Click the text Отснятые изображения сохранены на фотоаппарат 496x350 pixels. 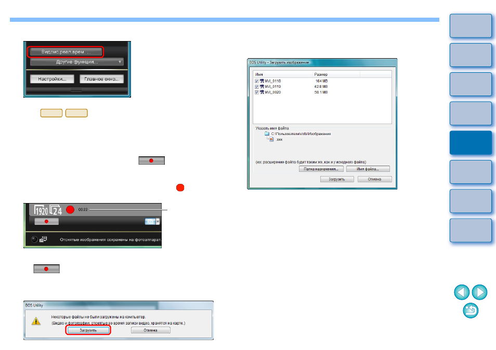click(110, 240)
